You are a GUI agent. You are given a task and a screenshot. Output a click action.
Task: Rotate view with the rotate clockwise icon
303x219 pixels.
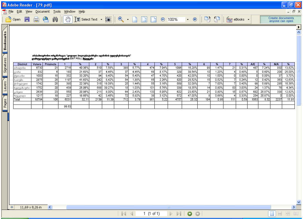(x=208, y=19)
